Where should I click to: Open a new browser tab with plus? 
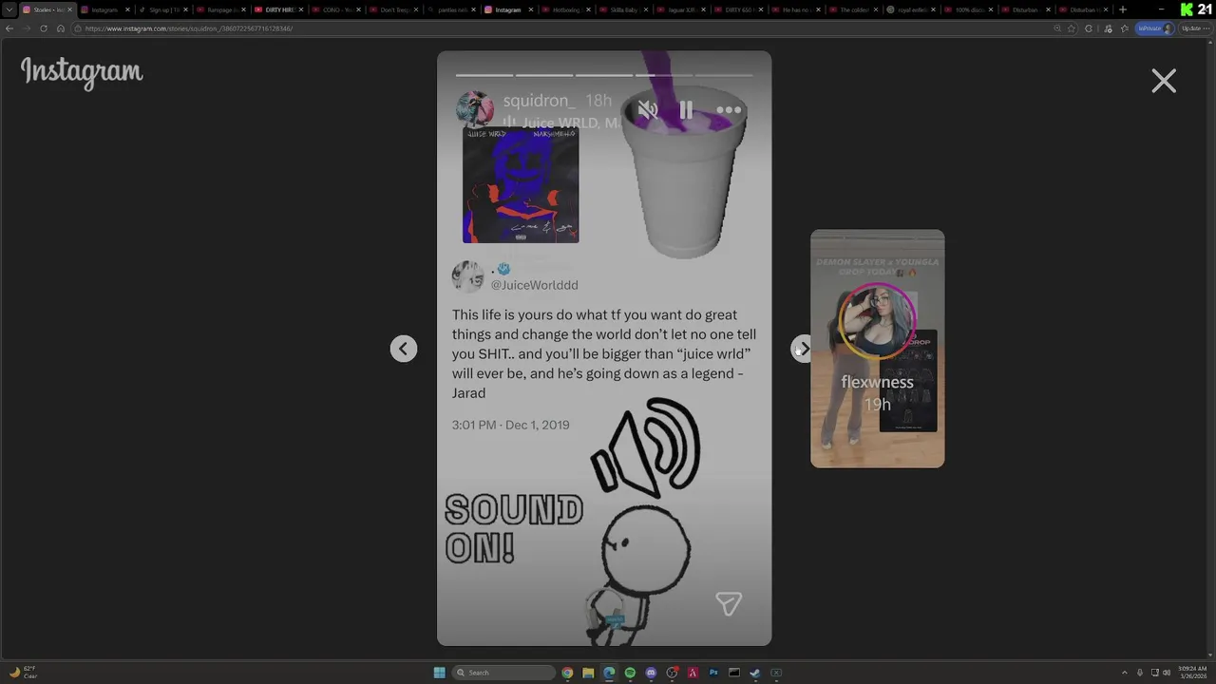tap(1123, 9)
